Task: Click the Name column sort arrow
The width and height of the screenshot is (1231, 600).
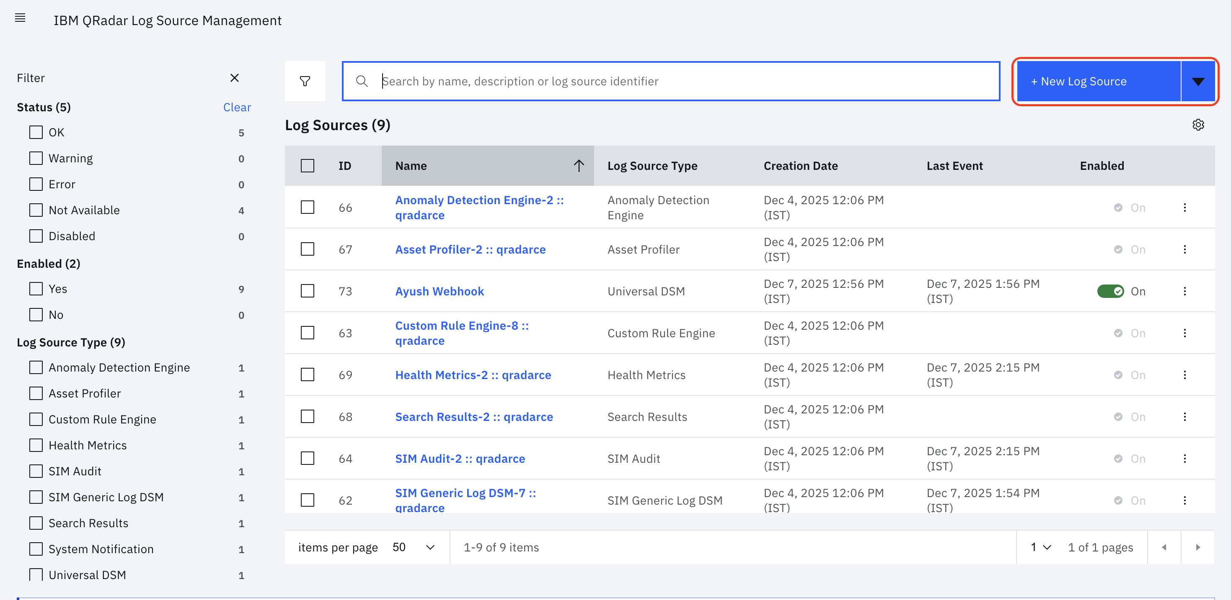Action: (579, 166)
